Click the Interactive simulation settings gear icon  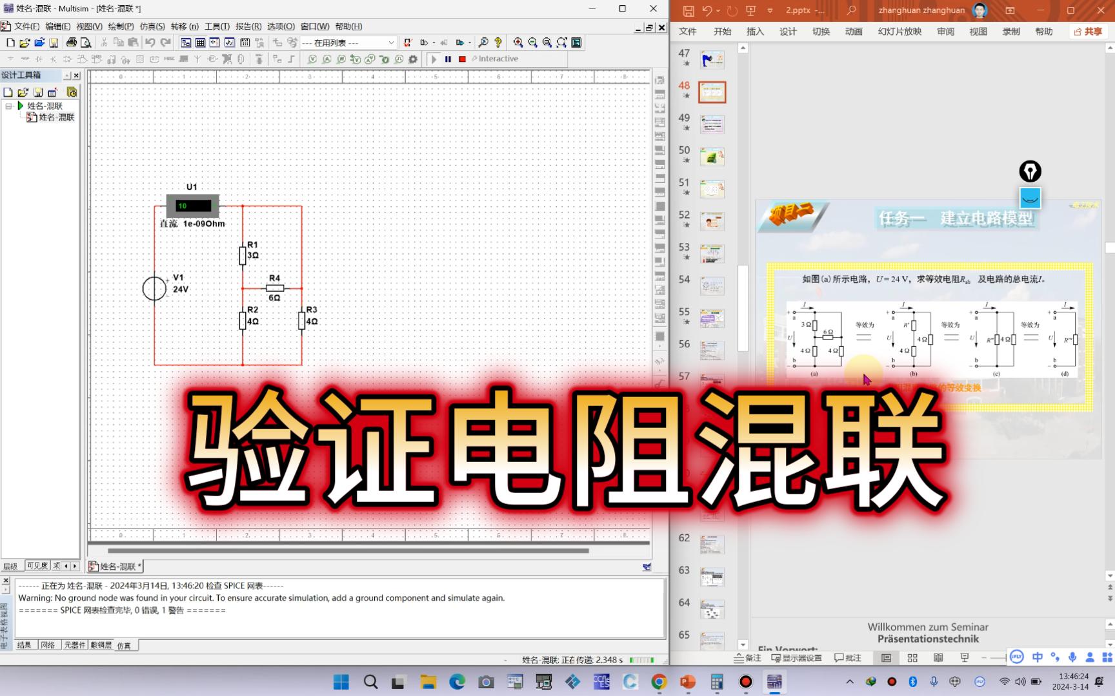tap(413, 59)
